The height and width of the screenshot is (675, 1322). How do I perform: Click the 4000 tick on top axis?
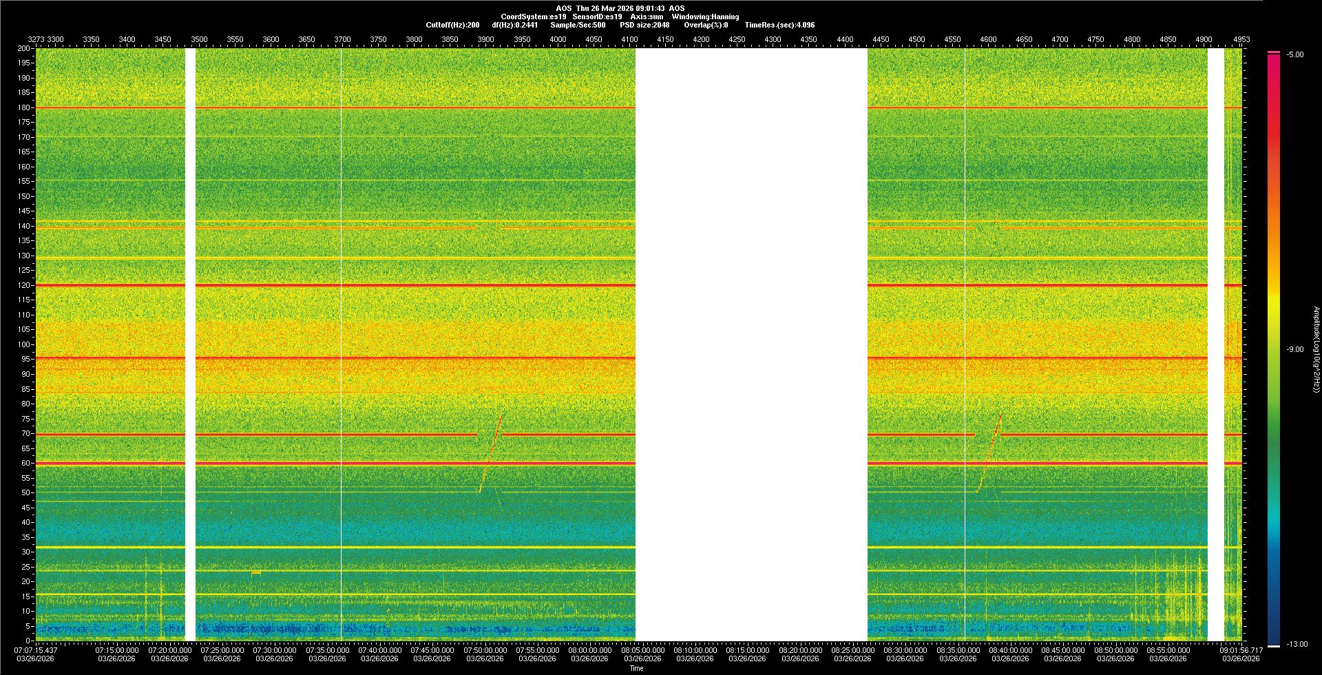558,39
